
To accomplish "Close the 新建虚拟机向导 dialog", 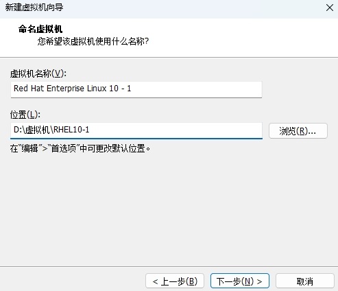I will click(330, 8).
